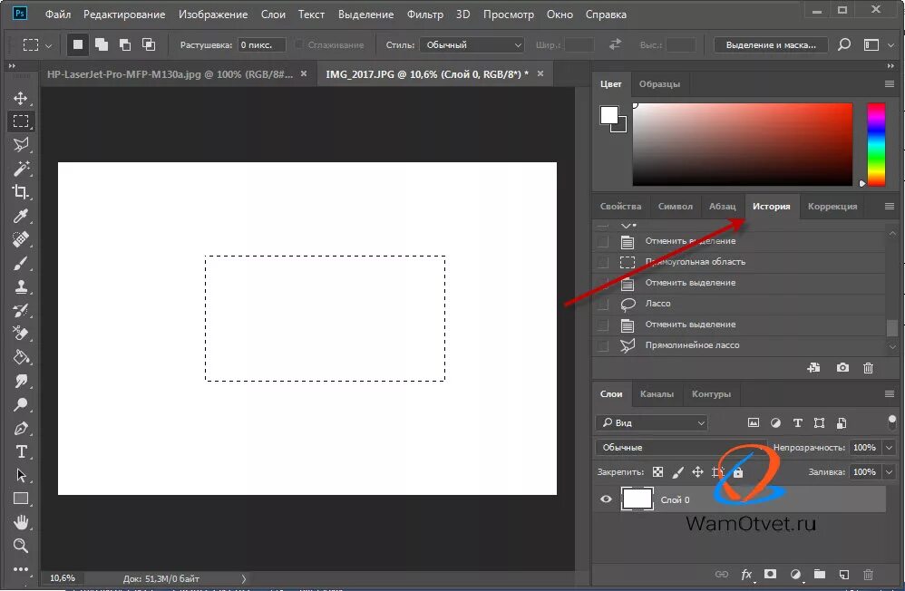Choose Intersect with selection mode
Image resolution: width=905 pixels, height=591 pixels.
coord(149,45)
